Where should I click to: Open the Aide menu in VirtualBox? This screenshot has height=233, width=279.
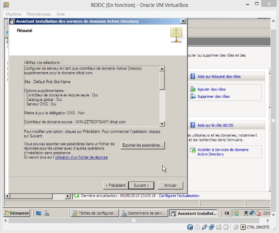click(61, 14)
